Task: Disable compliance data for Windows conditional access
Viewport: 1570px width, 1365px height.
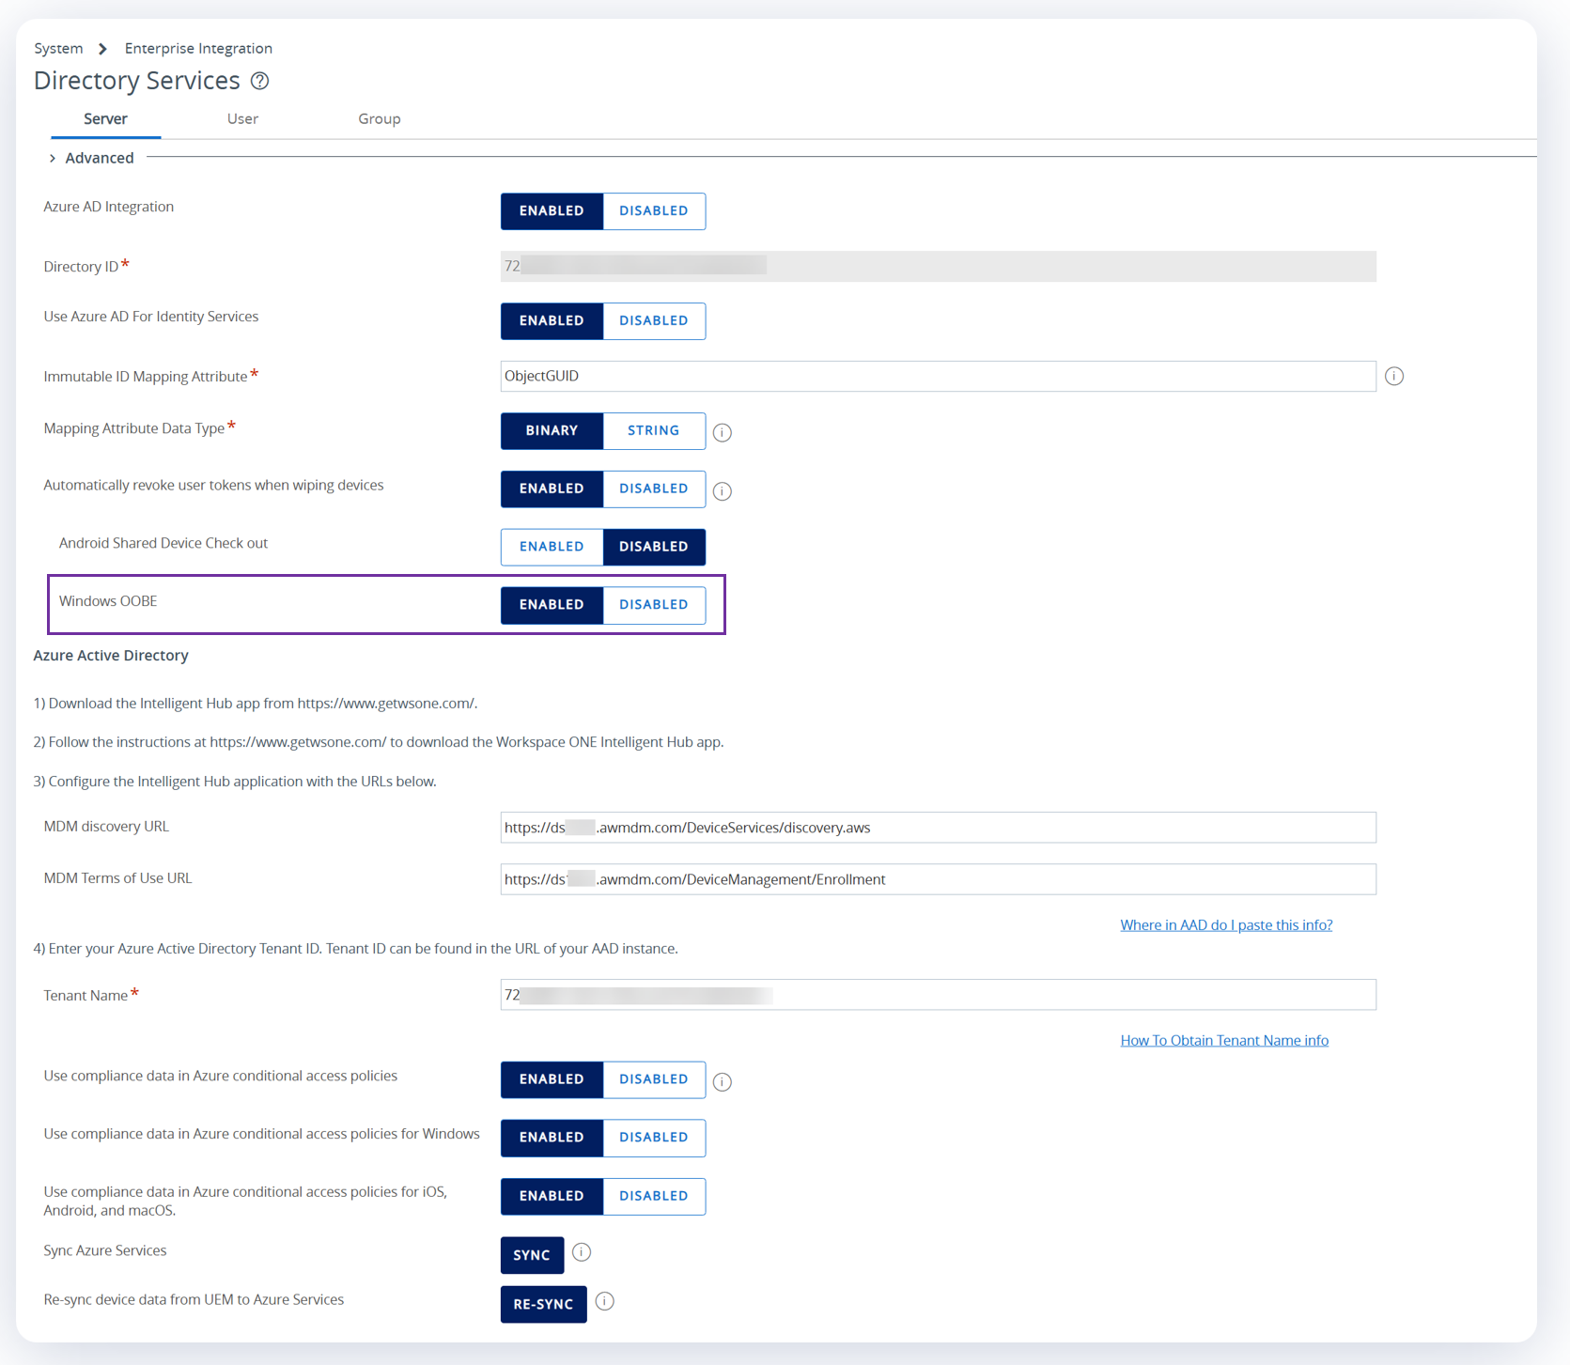Action: (x=652, y=1138)
